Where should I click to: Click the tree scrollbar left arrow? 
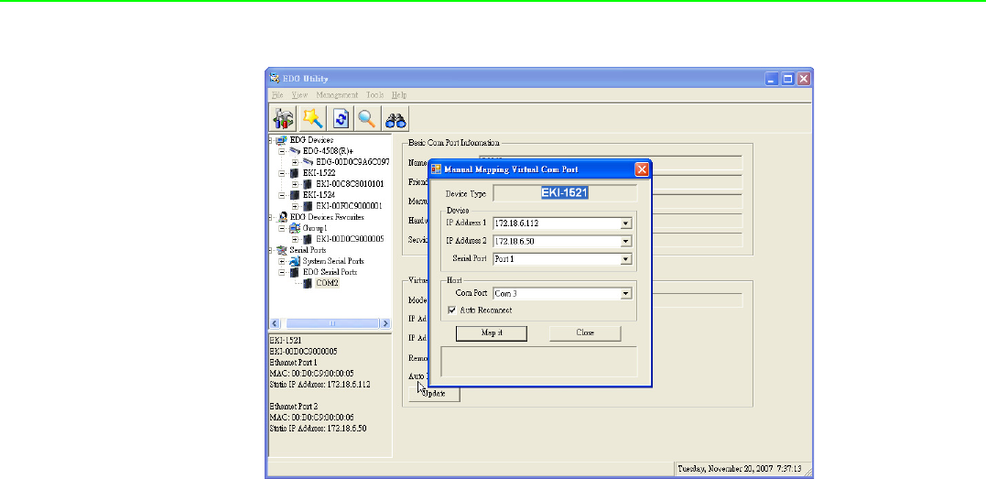(275, 323)
